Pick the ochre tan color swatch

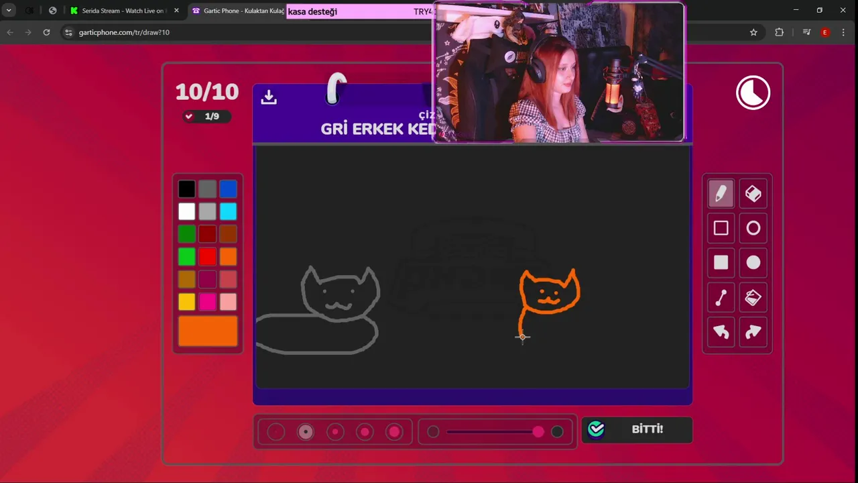pyautogui.click(x=187, y=279)
